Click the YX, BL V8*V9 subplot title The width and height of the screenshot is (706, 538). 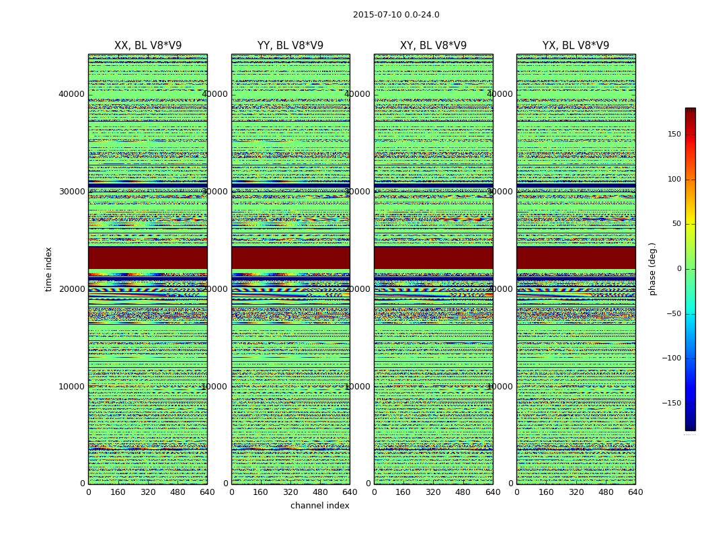point(576,46)
